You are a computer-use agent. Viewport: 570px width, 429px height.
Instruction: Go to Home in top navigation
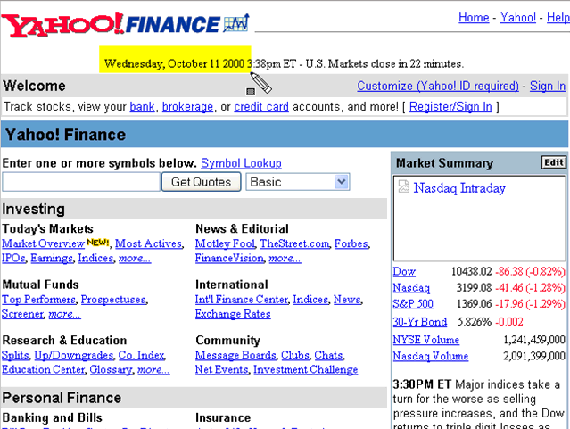474,18
